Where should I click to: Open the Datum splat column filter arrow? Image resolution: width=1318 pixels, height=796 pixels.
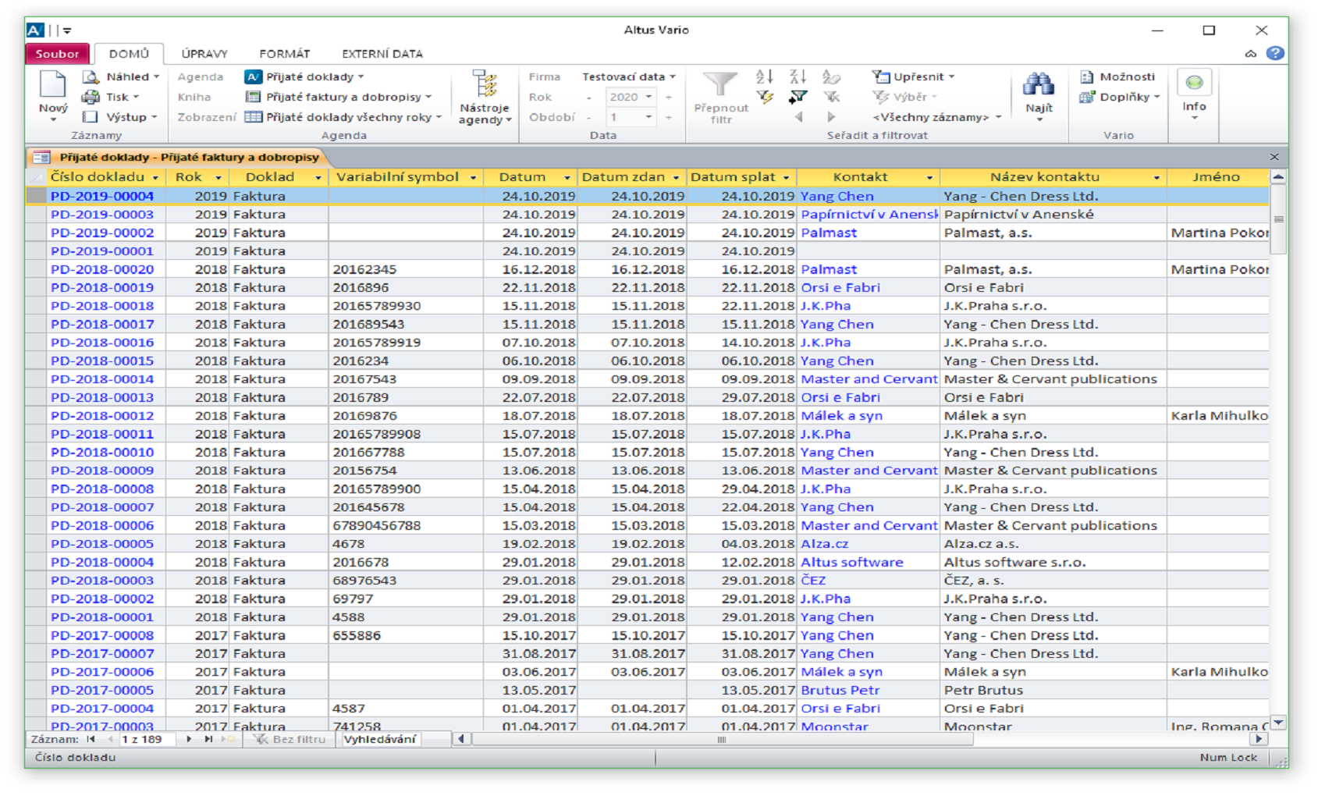point(786,178)
